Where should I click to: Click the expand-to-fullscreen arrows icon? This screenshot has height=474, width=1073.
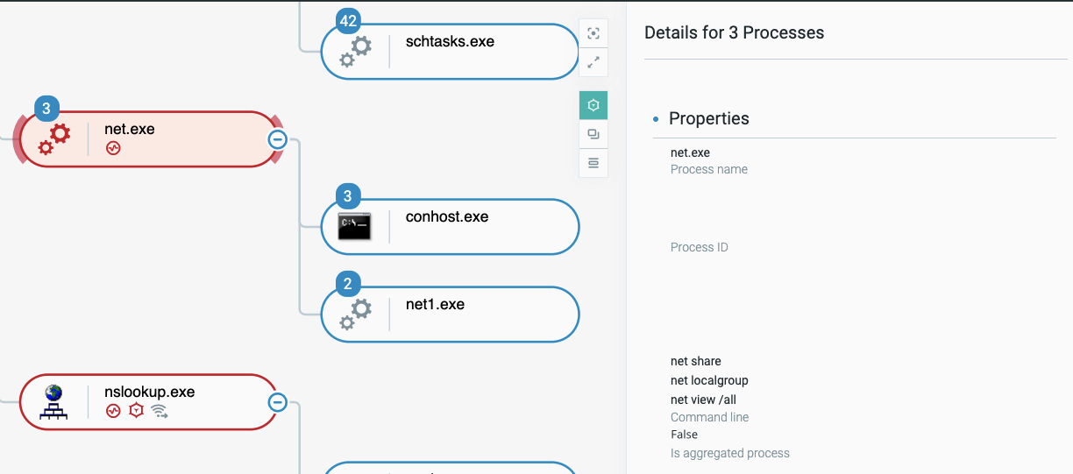[x=593, y=62]
